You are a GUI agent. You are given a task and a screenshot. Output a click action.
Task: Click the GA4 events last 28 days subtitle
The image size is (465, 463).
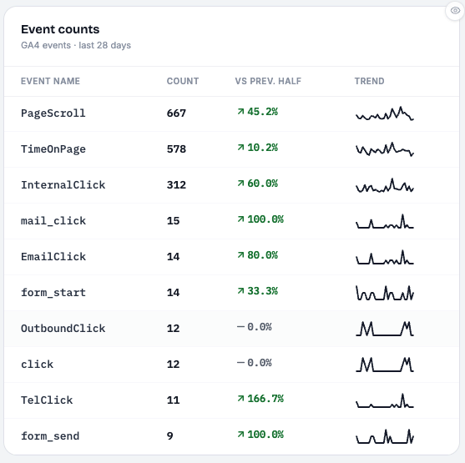coord(76,45)
